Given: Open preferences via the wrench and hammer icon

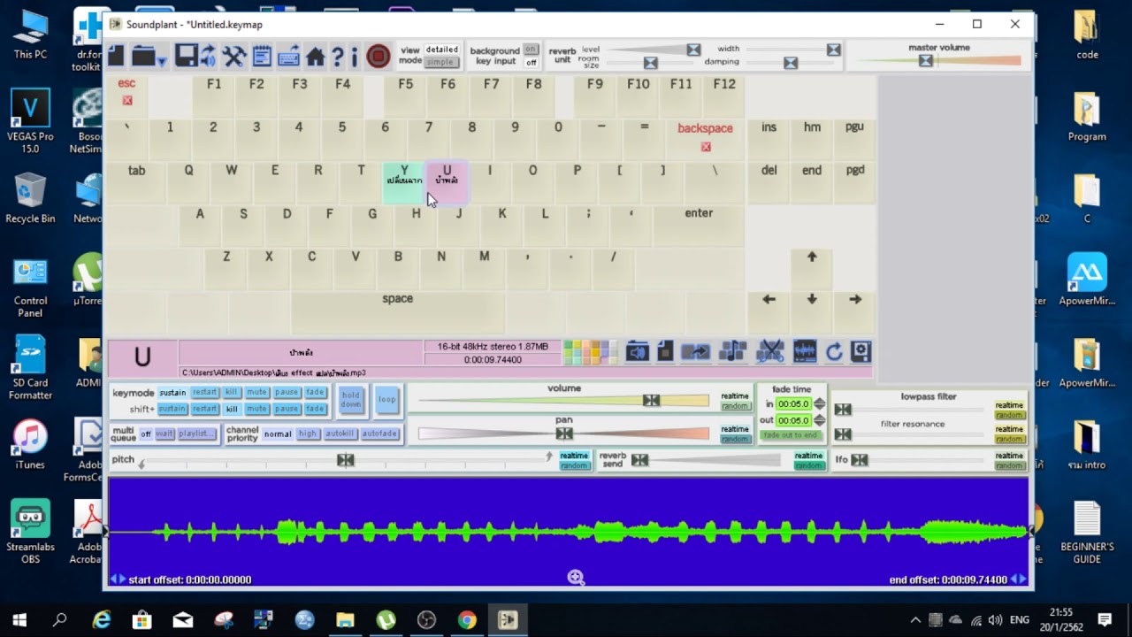Looking at the screenshot, I should [234, 57].
